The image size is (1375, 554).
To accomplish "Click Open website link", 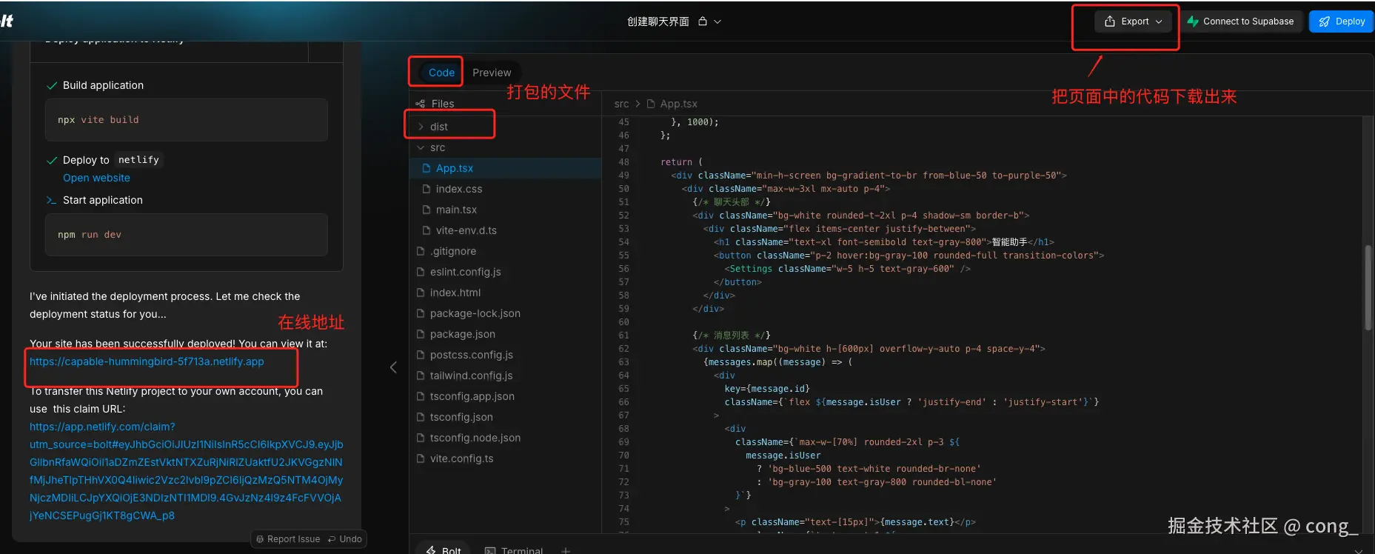I will tap(96, 178).
